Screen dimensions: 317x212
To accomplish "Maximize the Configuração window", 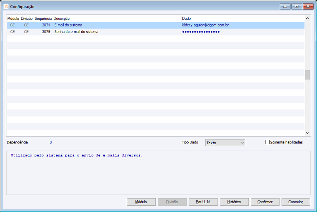I will click(x=296, y=6).
